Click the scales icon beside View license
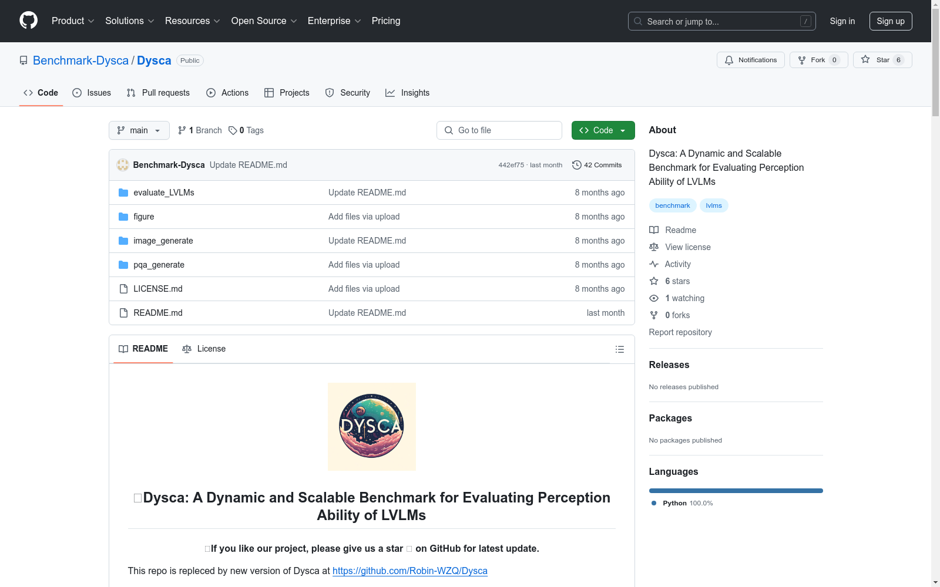 pyautogui.click(x=654, y=247)
